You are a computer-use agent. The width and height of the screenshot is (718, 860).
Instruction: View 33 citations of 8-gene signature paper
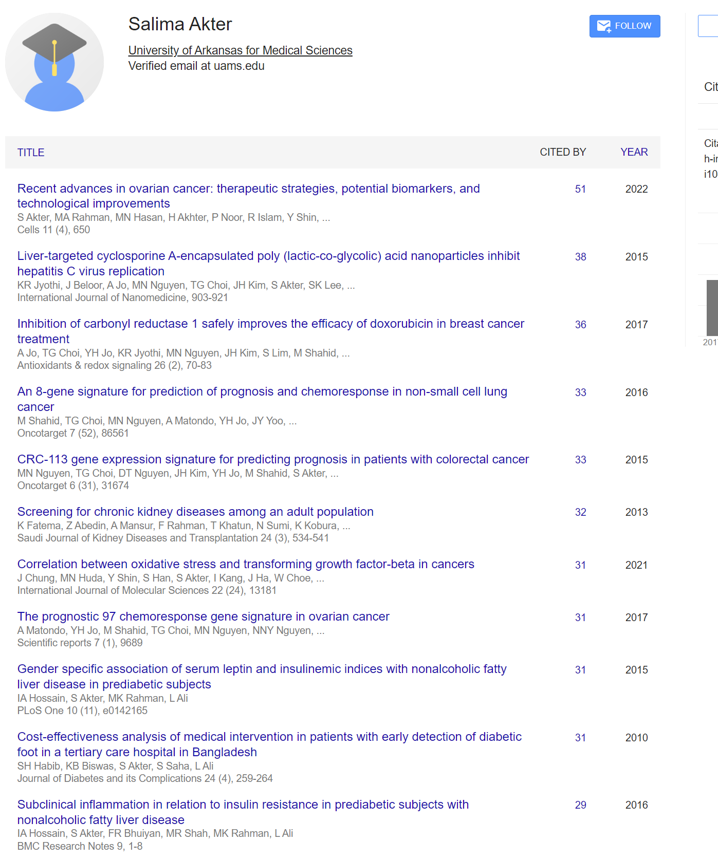point(580,392)
